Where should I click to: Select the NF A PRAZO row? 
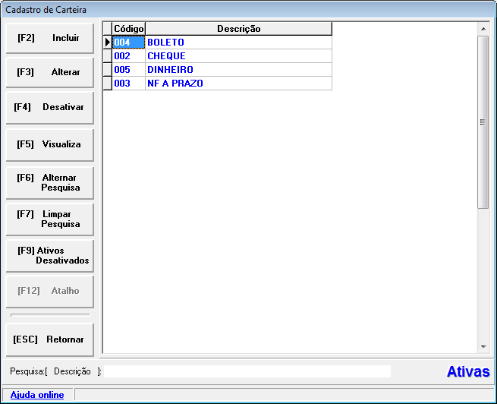point(238,84)
